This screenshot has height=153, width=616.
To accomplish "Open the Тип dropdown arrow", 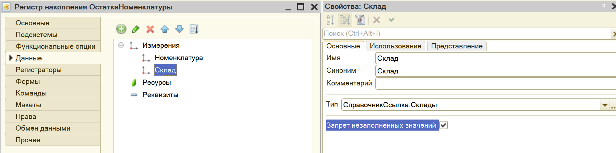I will point(605,105).
